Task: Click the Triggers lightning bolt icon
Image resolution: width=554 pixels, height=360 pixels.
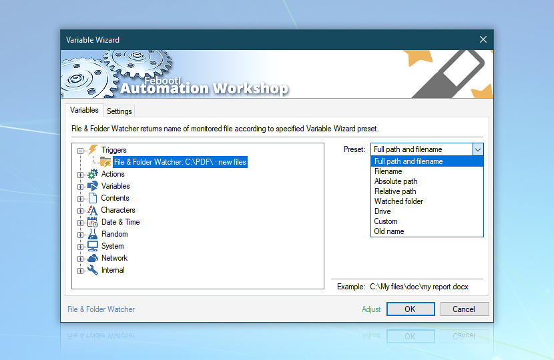Action: point(93,149)
